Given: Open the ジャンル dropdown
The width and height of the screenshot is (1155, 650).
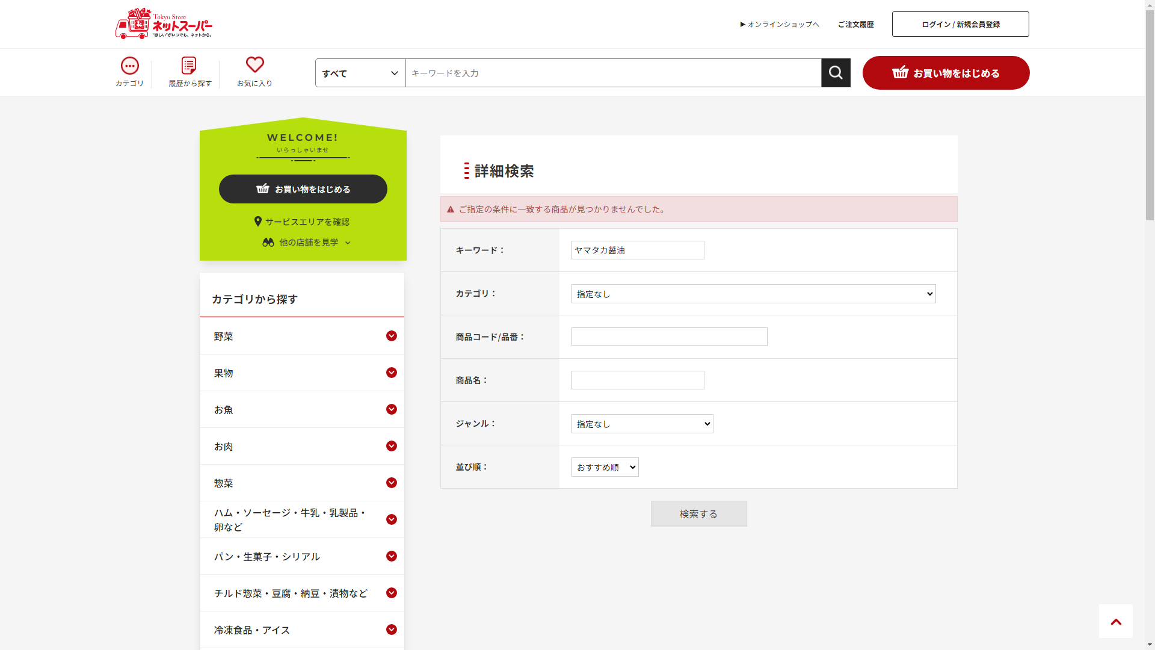Looking at the screenshot, I should click(642, 424).
